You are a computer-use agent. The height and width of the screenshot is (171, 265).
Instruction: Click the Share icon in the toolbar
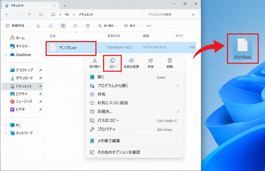75,26
